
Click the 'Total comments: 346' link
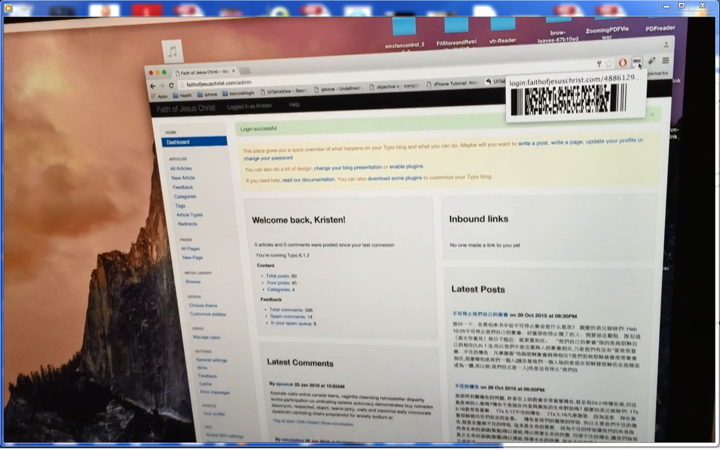[x=291, y=310]
